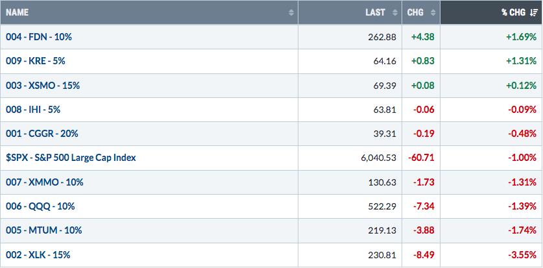Open the 008 - IHI - 5% link
Image resolution: width=543 pixels, height=268 pixels.
point(33,110)
